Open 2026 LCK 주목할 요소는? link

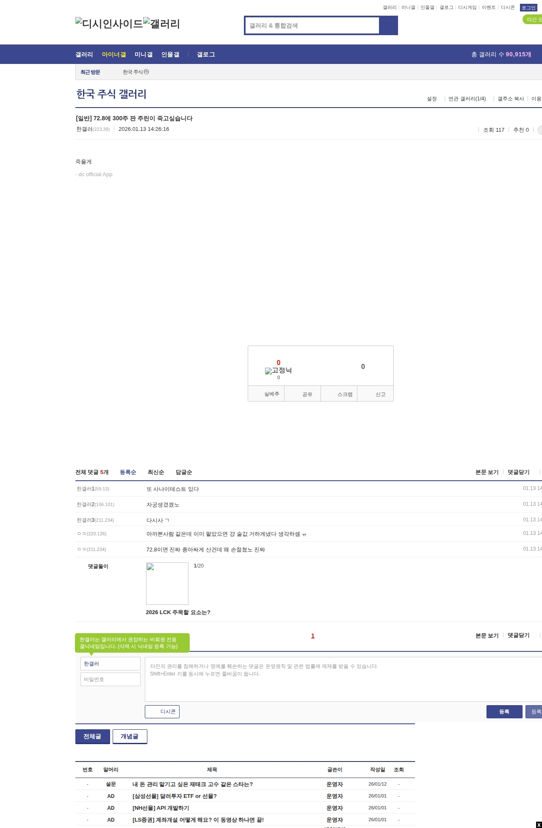click(178, 612)
